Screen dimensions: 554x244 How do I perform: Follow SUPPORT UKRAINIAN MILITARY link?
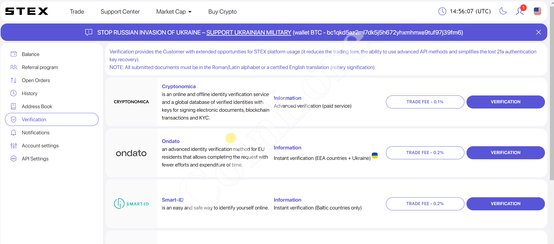[249, 32]
